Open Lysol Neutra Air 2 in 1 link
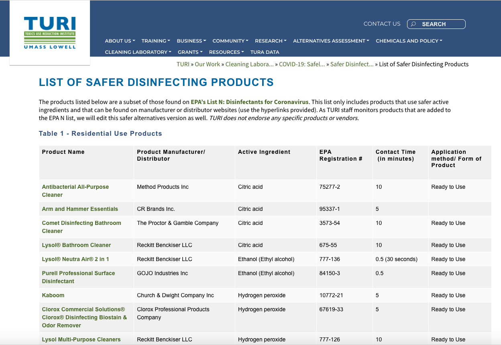The image size is (501, 345). point(75,259)
